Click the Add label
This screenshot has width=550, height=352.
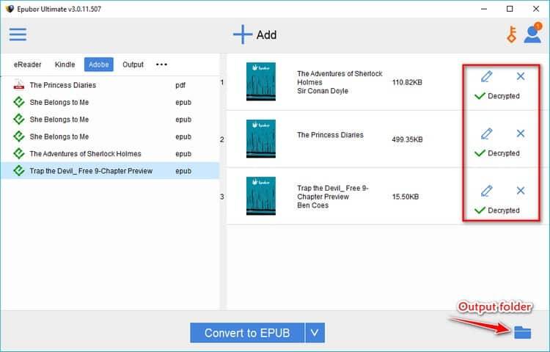[x=267, y=34]
